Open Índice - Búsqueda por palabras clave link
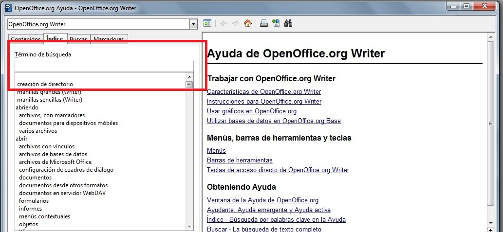 pos(276,220)
